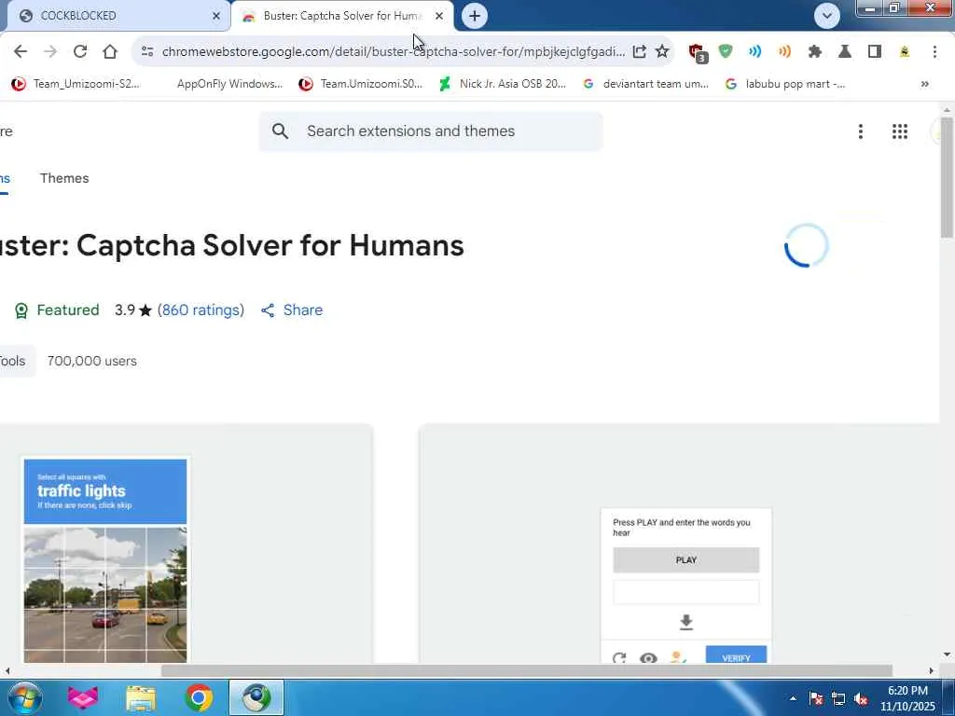Viewport: 955px width, 716px height.
Task: Click the horizontal scrollbar thumb
Action: [x=527, y=670]
